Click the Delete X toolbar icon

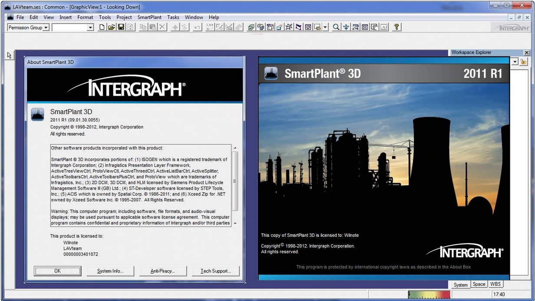(162, 27)
